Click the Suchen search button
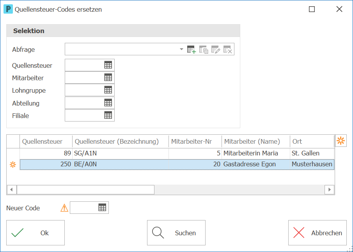 click(176, 233)
